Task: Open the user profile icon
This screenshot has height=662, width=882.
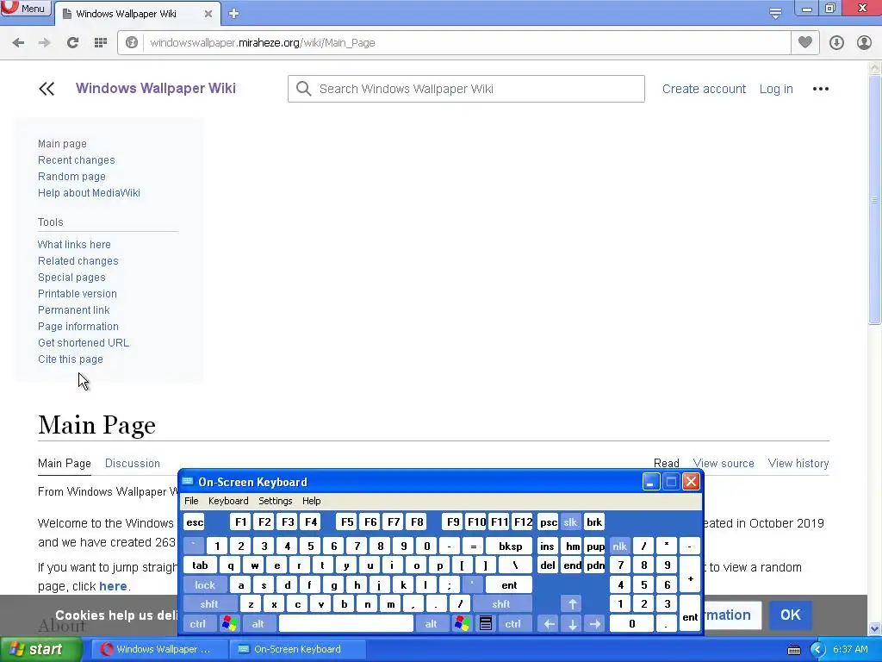Action: pos(864,43)
